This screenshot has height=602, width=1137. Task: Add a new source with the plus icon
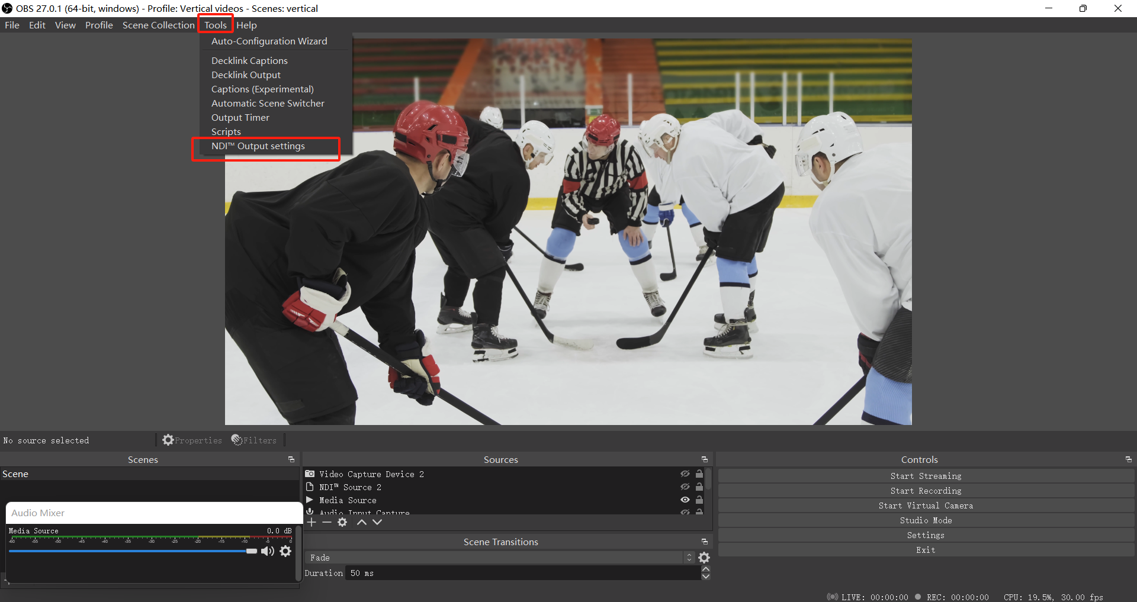click(311, 522)
